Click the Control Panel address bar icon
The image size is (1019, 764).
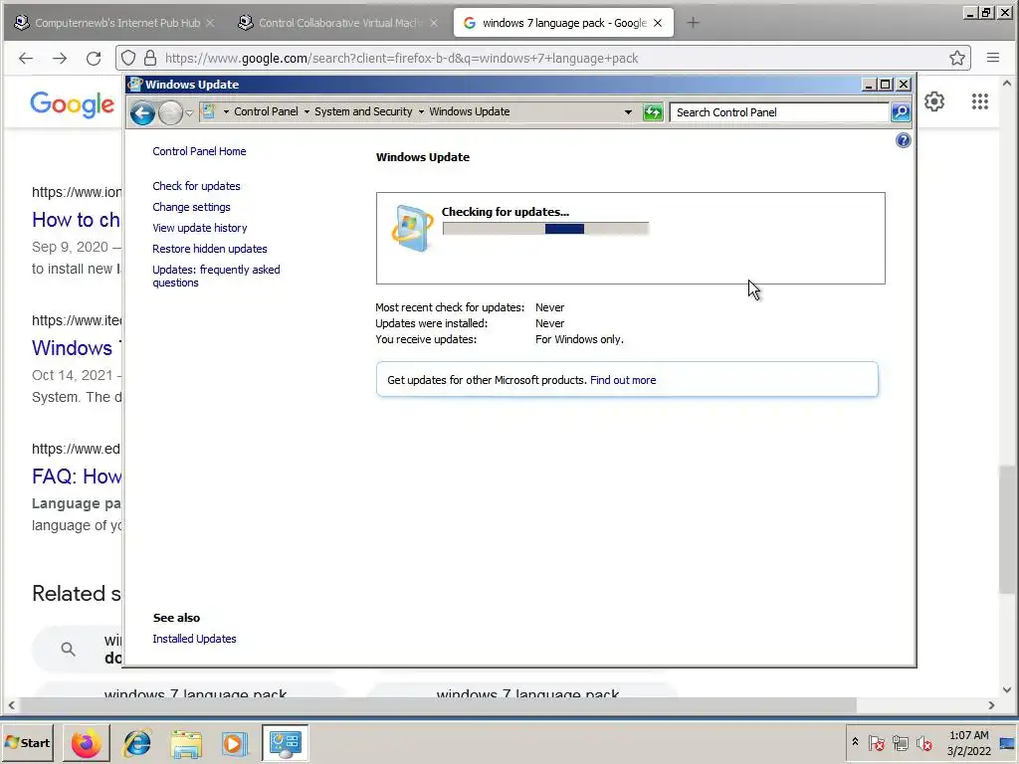(x=208, y=111)
